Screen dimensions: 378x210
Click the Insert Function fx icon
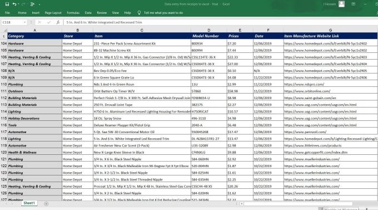(x=58, y=22)
